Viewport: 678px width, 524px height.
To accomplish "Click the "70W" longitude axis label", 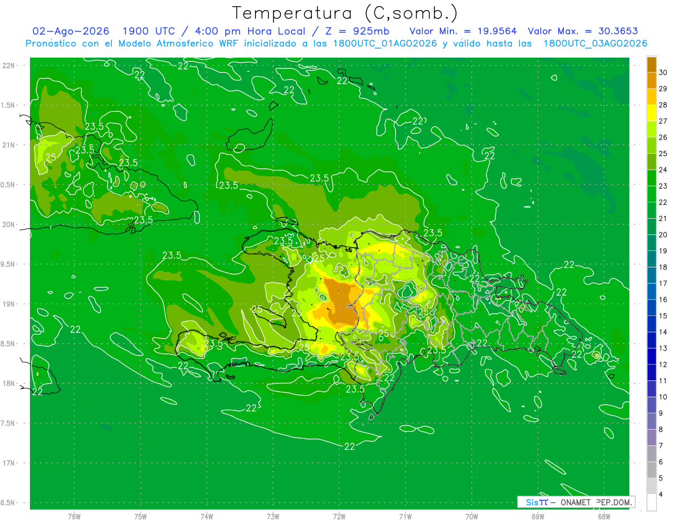I will point(472,517).
